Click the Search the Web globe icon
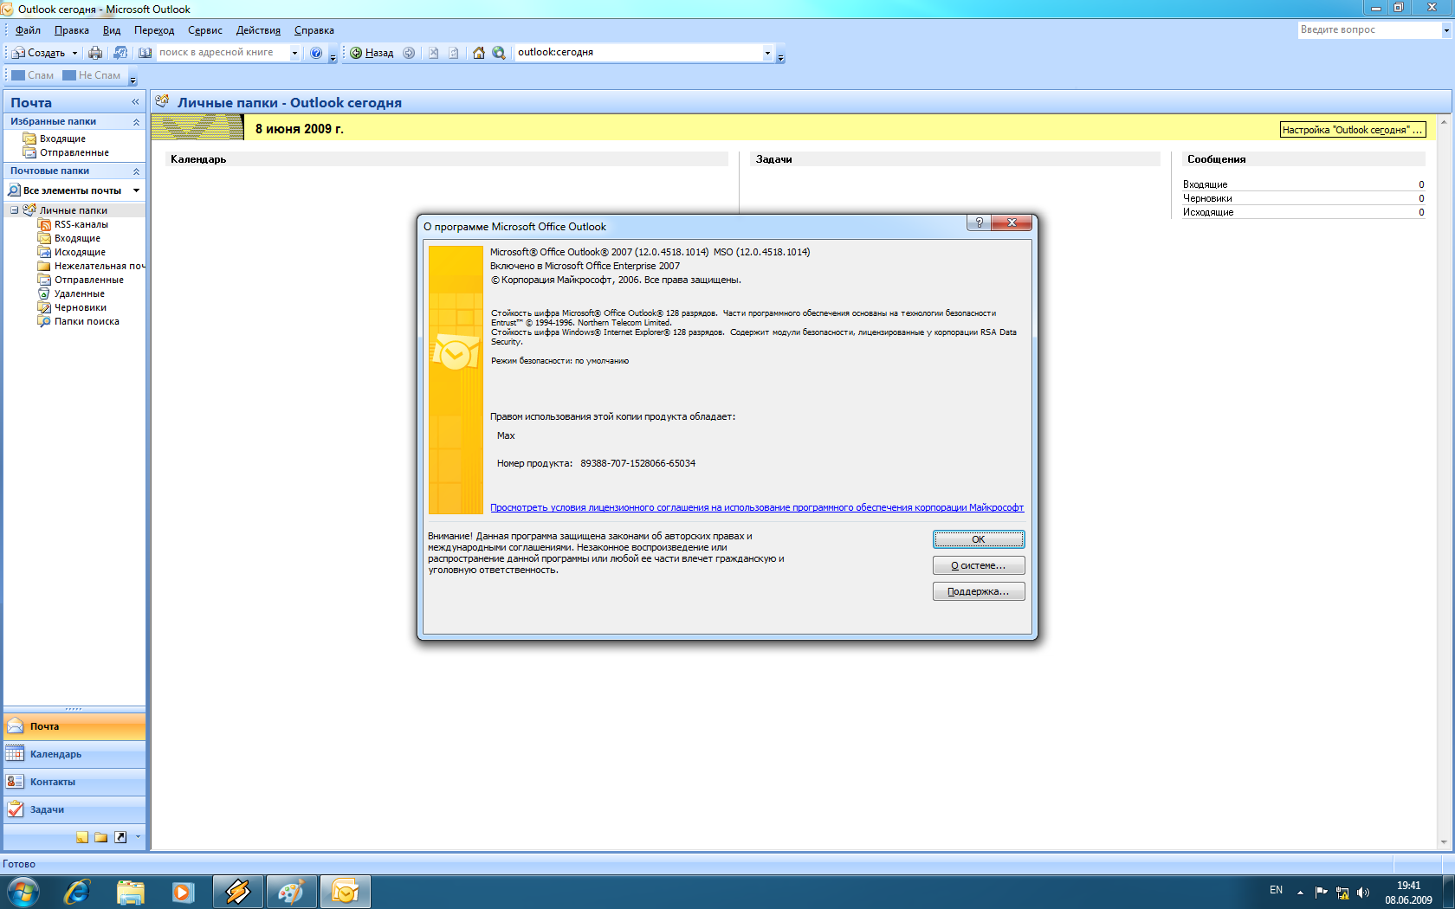The width and height of the screenshot is (1455, 909). point(499,53)
